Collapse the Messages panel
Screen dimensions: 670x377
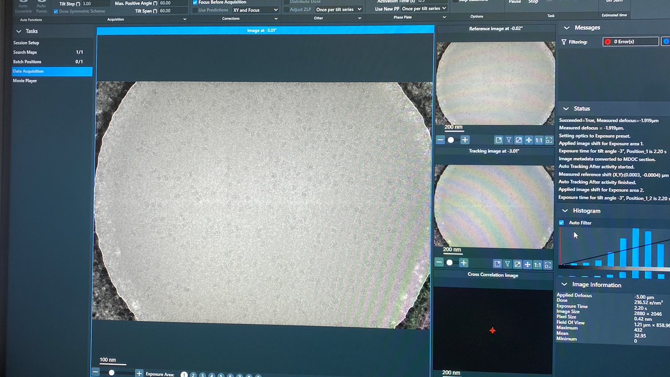pyautogui.click(x=567, y=27)
